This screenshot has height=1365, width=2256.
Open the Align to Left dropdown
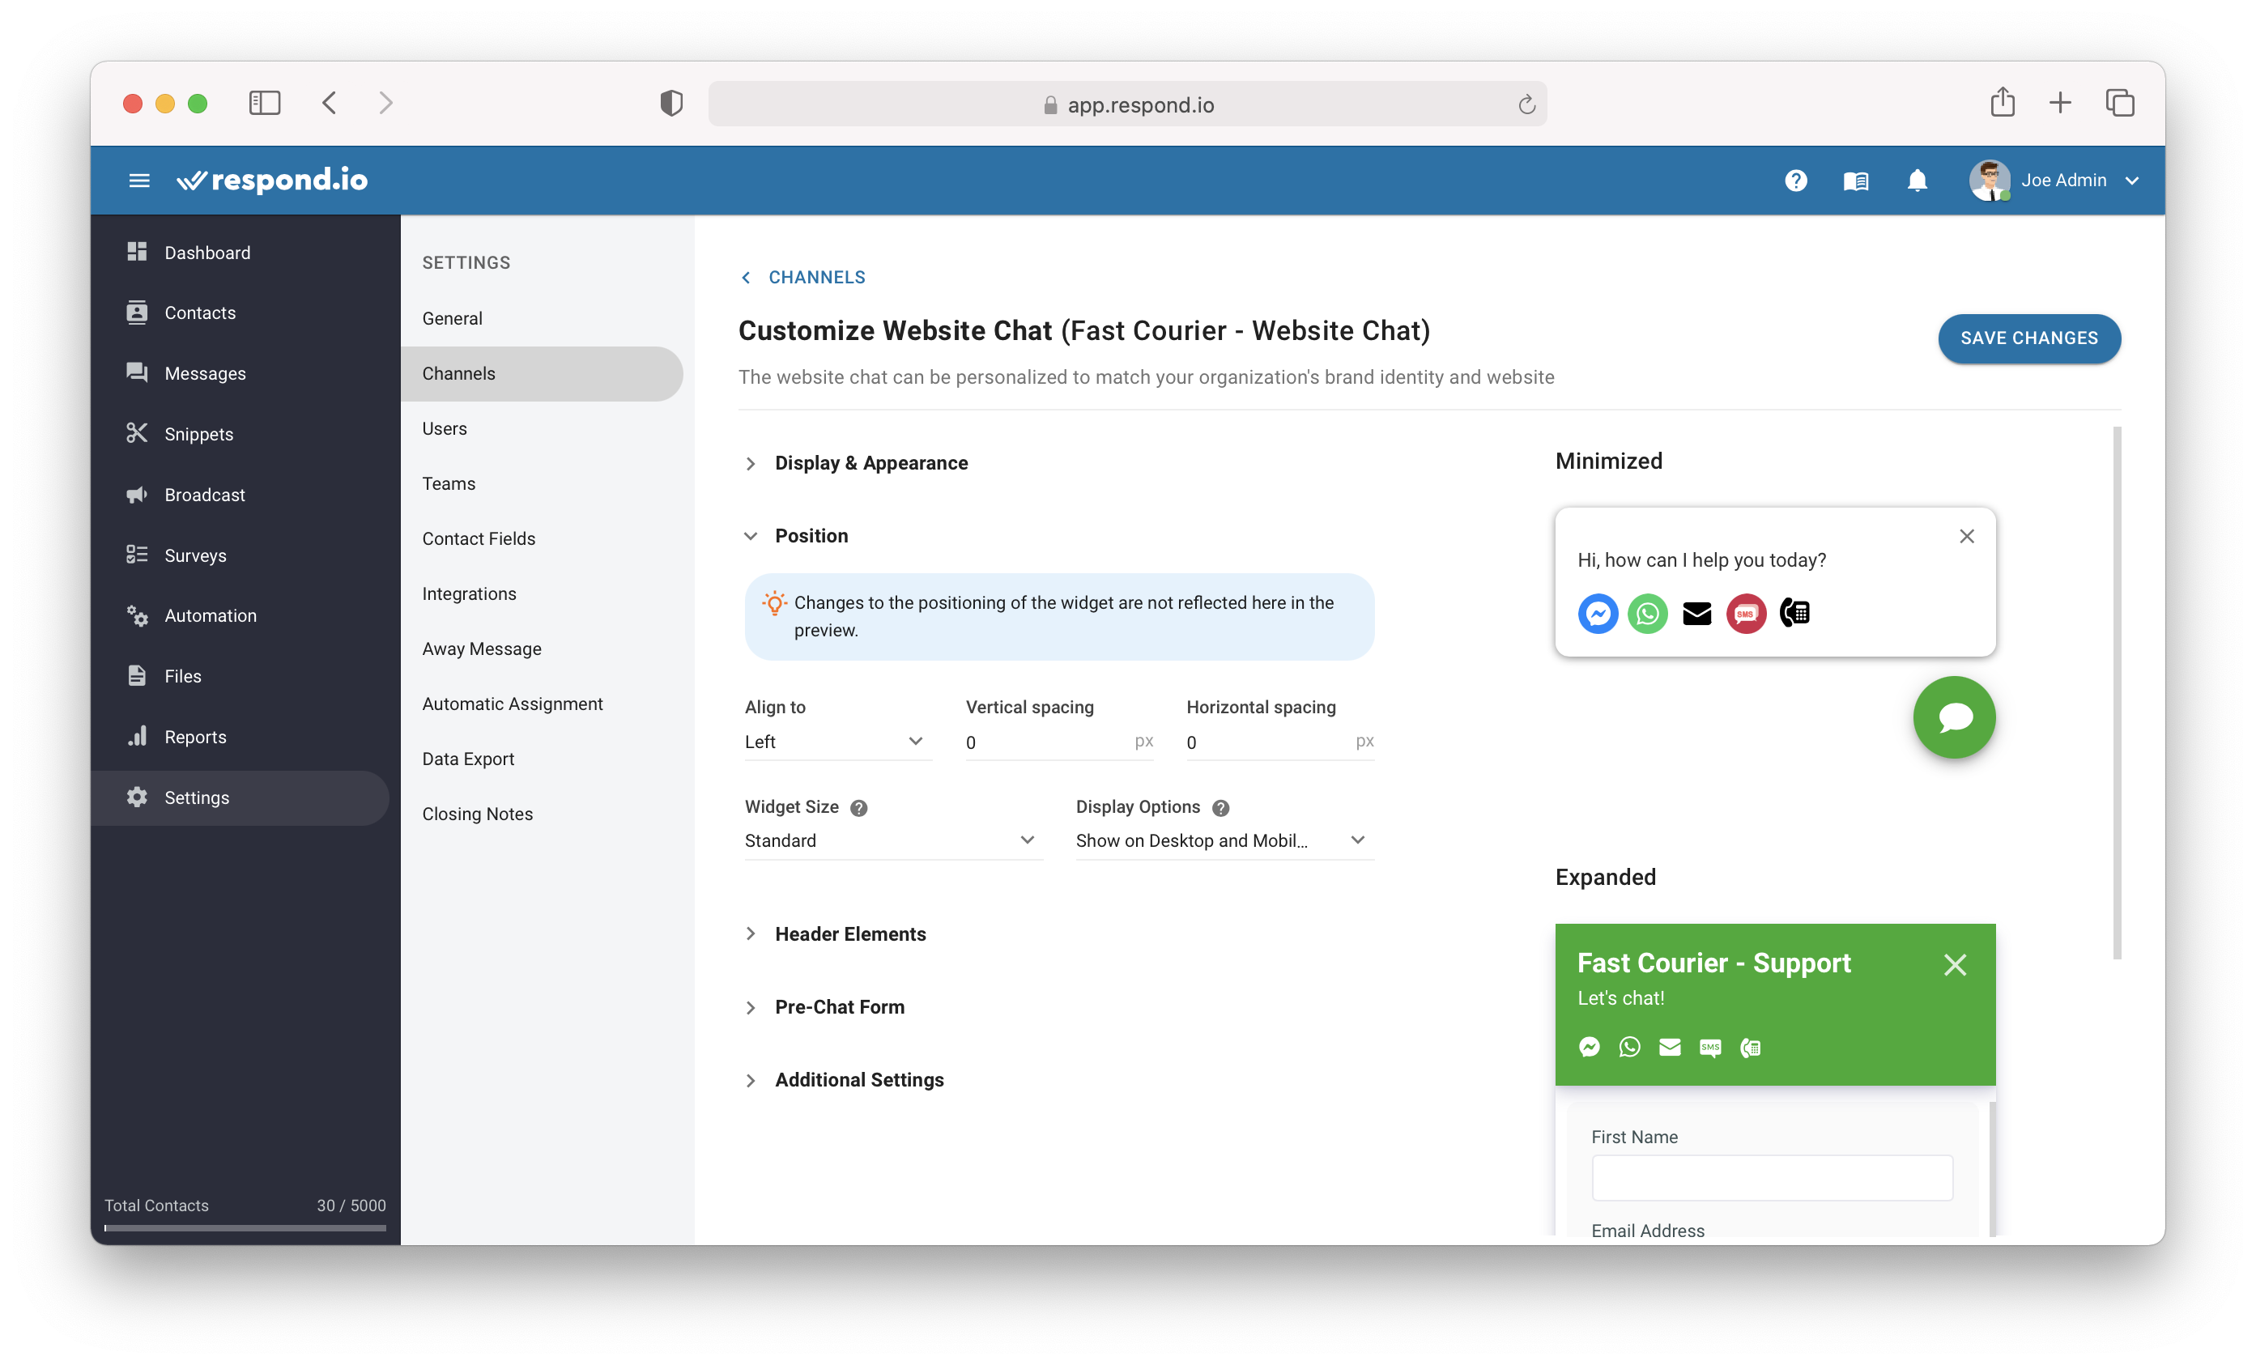click(x=833, y=743)
